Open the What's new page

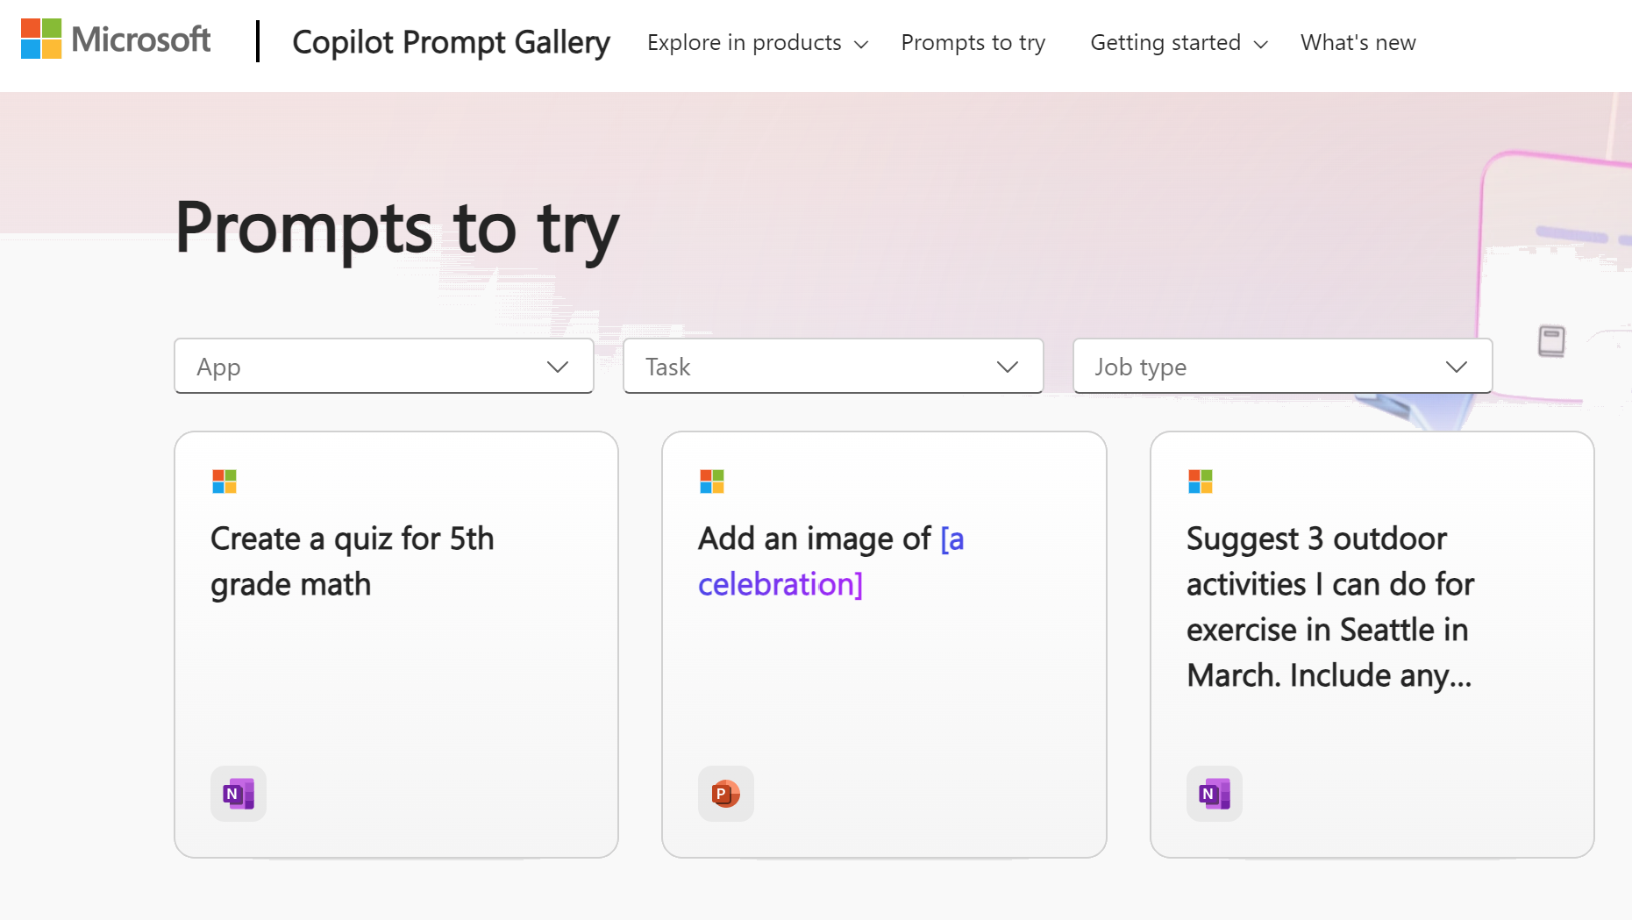[1358, 42]
